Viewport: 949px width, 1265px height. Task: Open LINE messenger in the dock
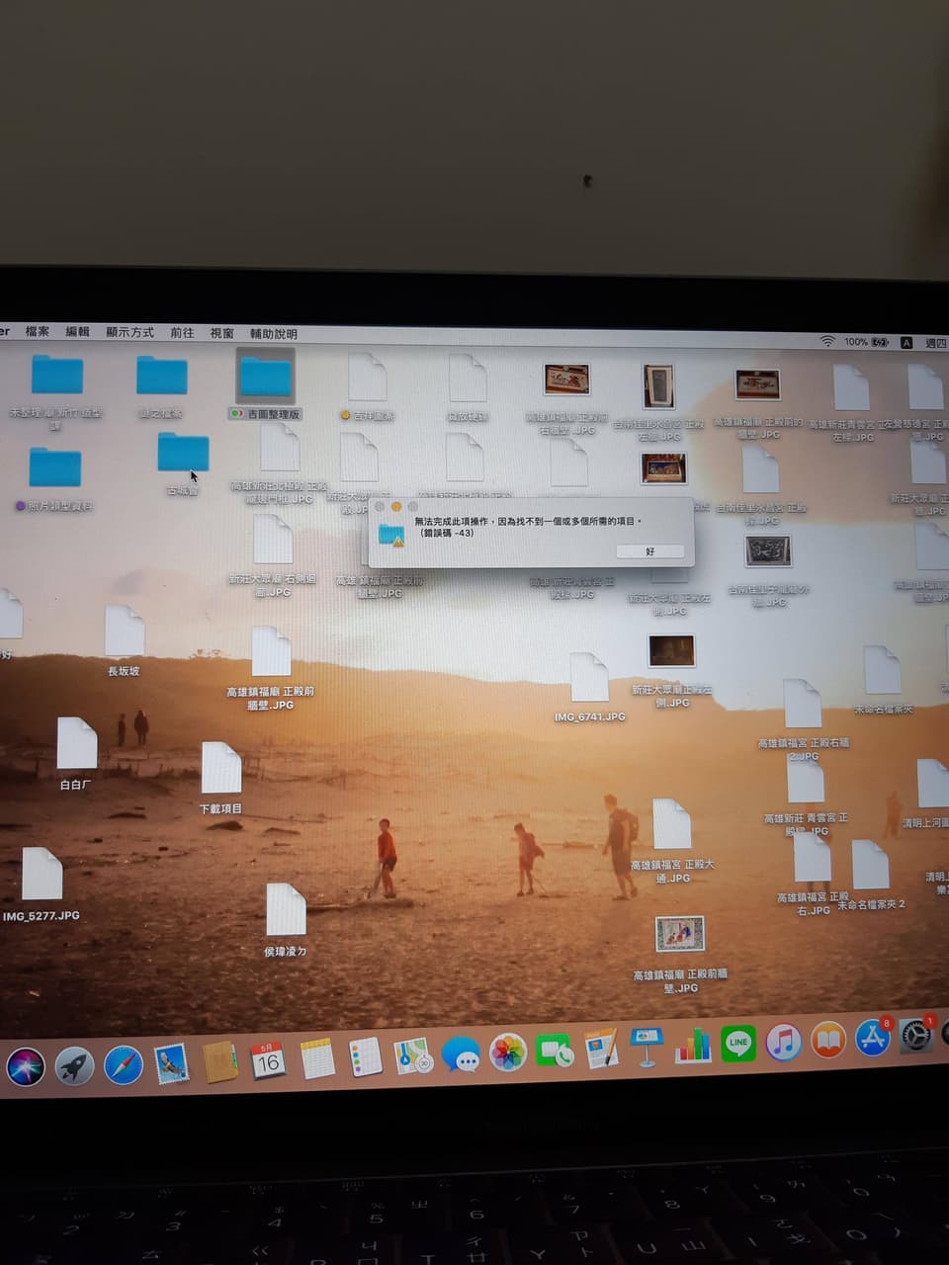[x=738, y=1043]
